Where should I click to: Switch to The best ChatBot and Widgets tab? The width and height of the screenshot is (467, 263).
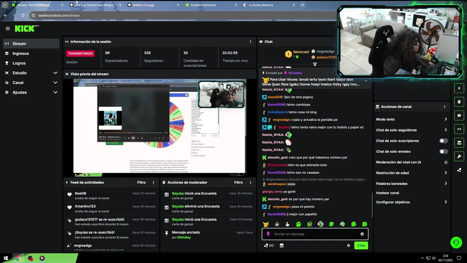(x=95, y=5)
